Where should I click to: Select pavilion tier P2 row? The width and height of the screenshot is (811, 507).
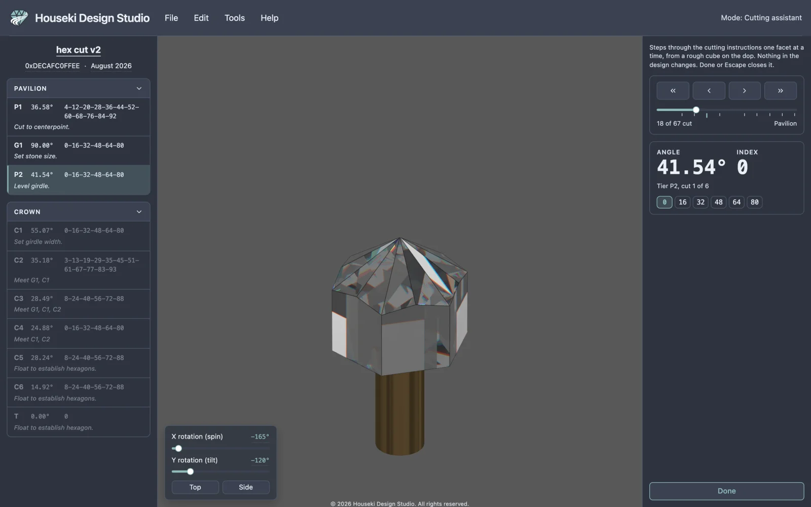click(79, 180)
